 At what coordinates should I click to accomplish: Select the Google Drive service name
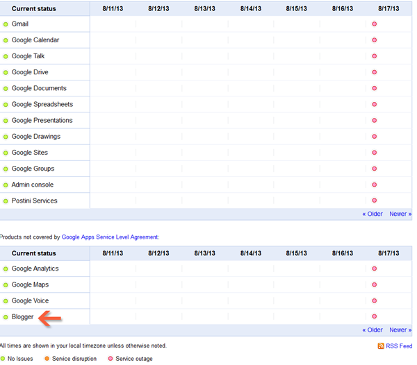[x=30, y=72]
